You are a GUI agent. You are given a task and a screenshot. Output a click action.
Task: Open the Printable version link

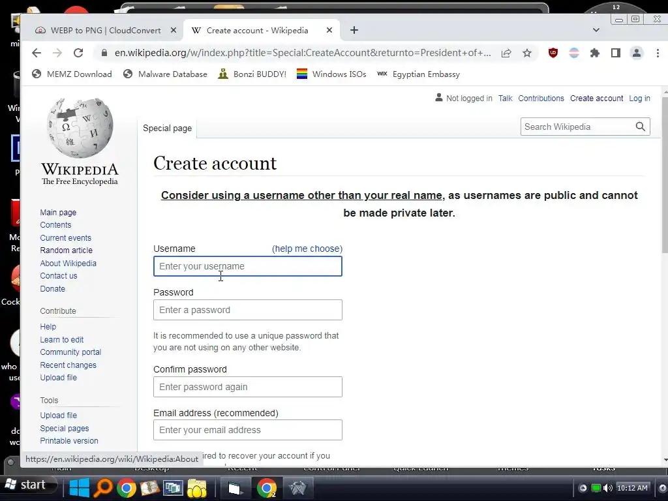[x=69, y=441]
